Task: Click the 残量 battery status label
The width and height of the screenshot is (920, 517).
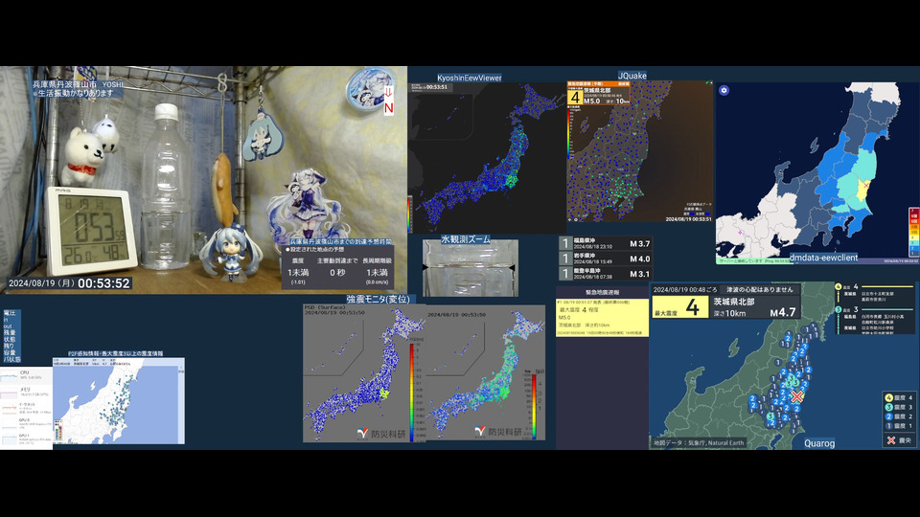Action: point(10,332)
